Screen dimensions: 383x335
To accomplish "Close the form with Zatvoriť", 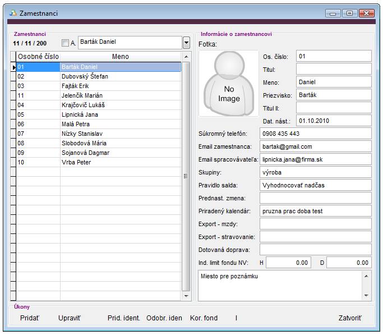I will [x=350, y=318].
